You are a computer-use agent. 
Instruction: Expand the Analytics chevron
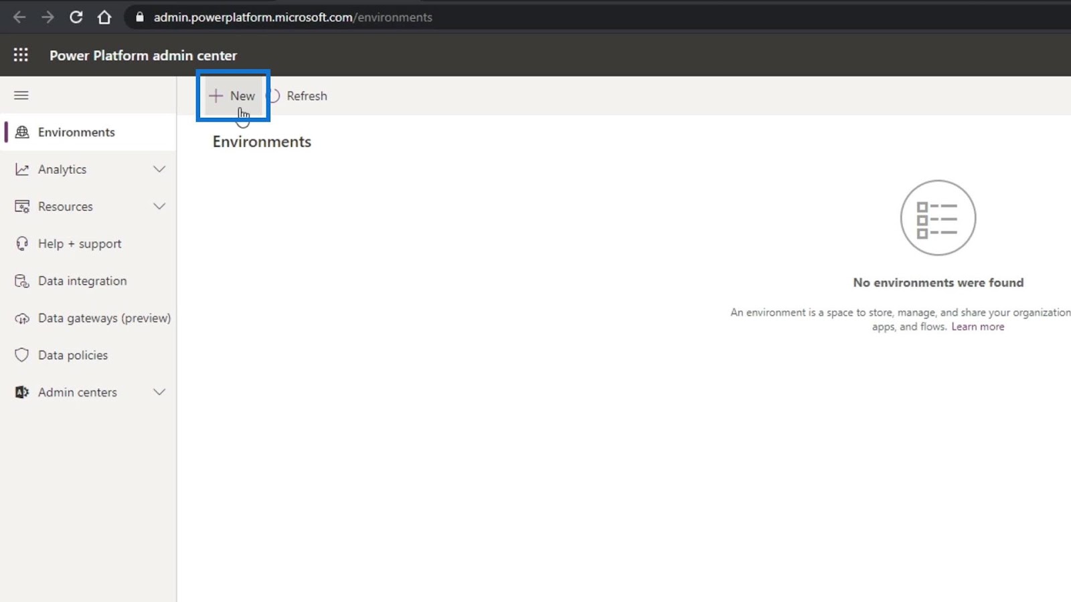(159, 169)
